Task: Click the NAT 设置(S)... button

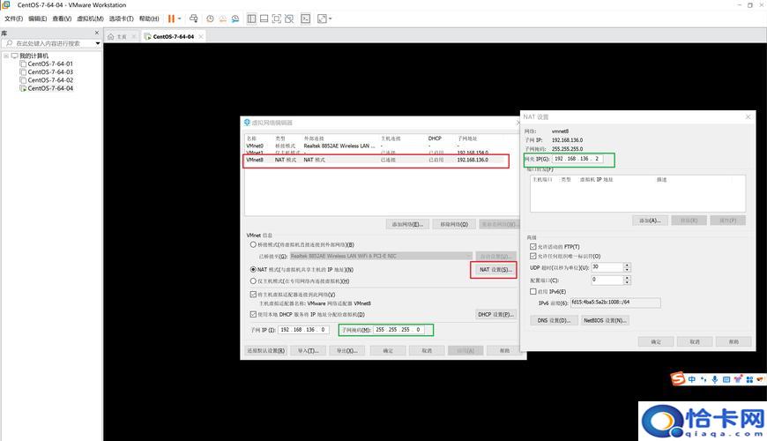Action: pyautogui.click(x=494, y=269)
